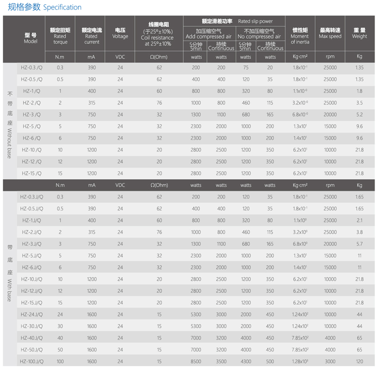
Task: Select model cell 'HZ-3.J/Q'
Action: tap(32, 244)
